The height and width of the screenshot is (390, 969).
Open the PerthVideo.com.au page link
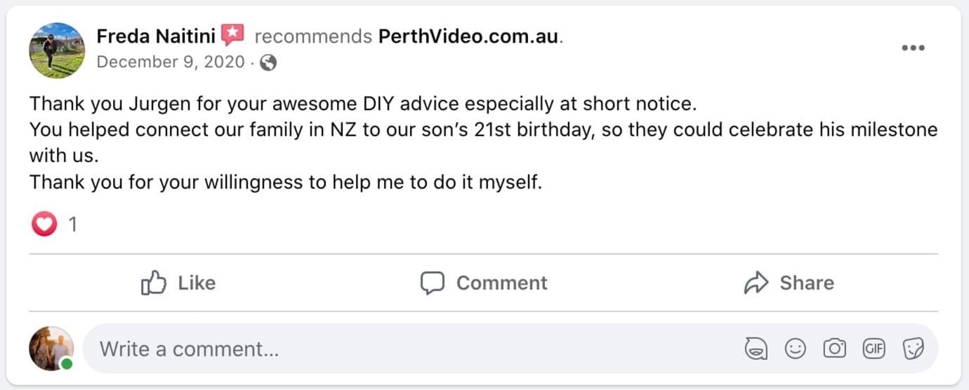click(x=469, y=36)
